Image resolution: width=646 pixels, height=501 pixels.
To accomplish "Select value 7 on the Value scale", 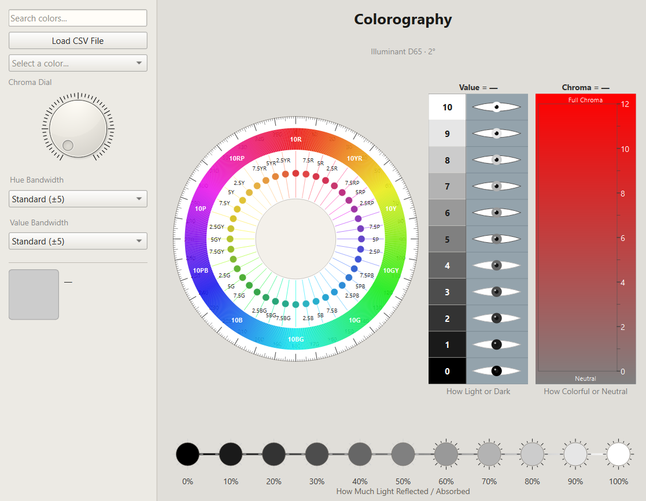I will coord(447,186).
